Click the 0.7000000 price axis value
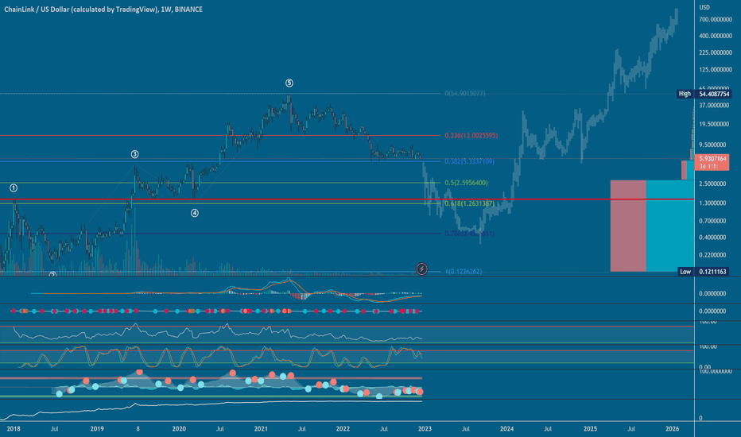 [712, 221]
